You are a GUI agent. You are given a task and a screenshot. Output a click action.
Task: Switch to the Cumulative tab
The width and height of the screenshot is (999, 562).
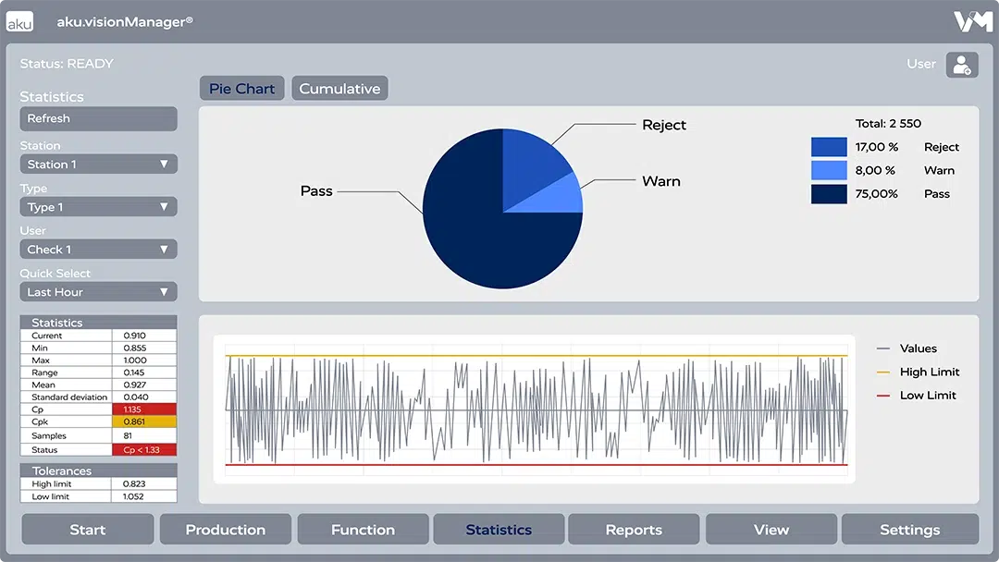pyautogui.click(x=339, y=89)
